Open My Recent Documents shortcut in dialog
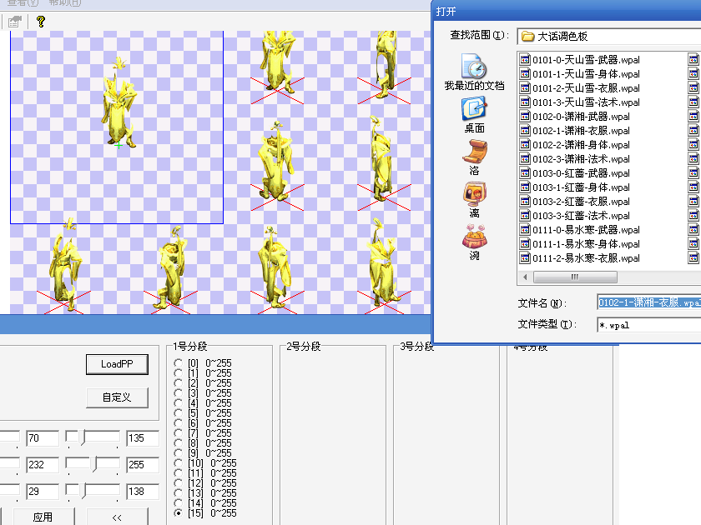 pyautogui.click(x=474, y=72)
